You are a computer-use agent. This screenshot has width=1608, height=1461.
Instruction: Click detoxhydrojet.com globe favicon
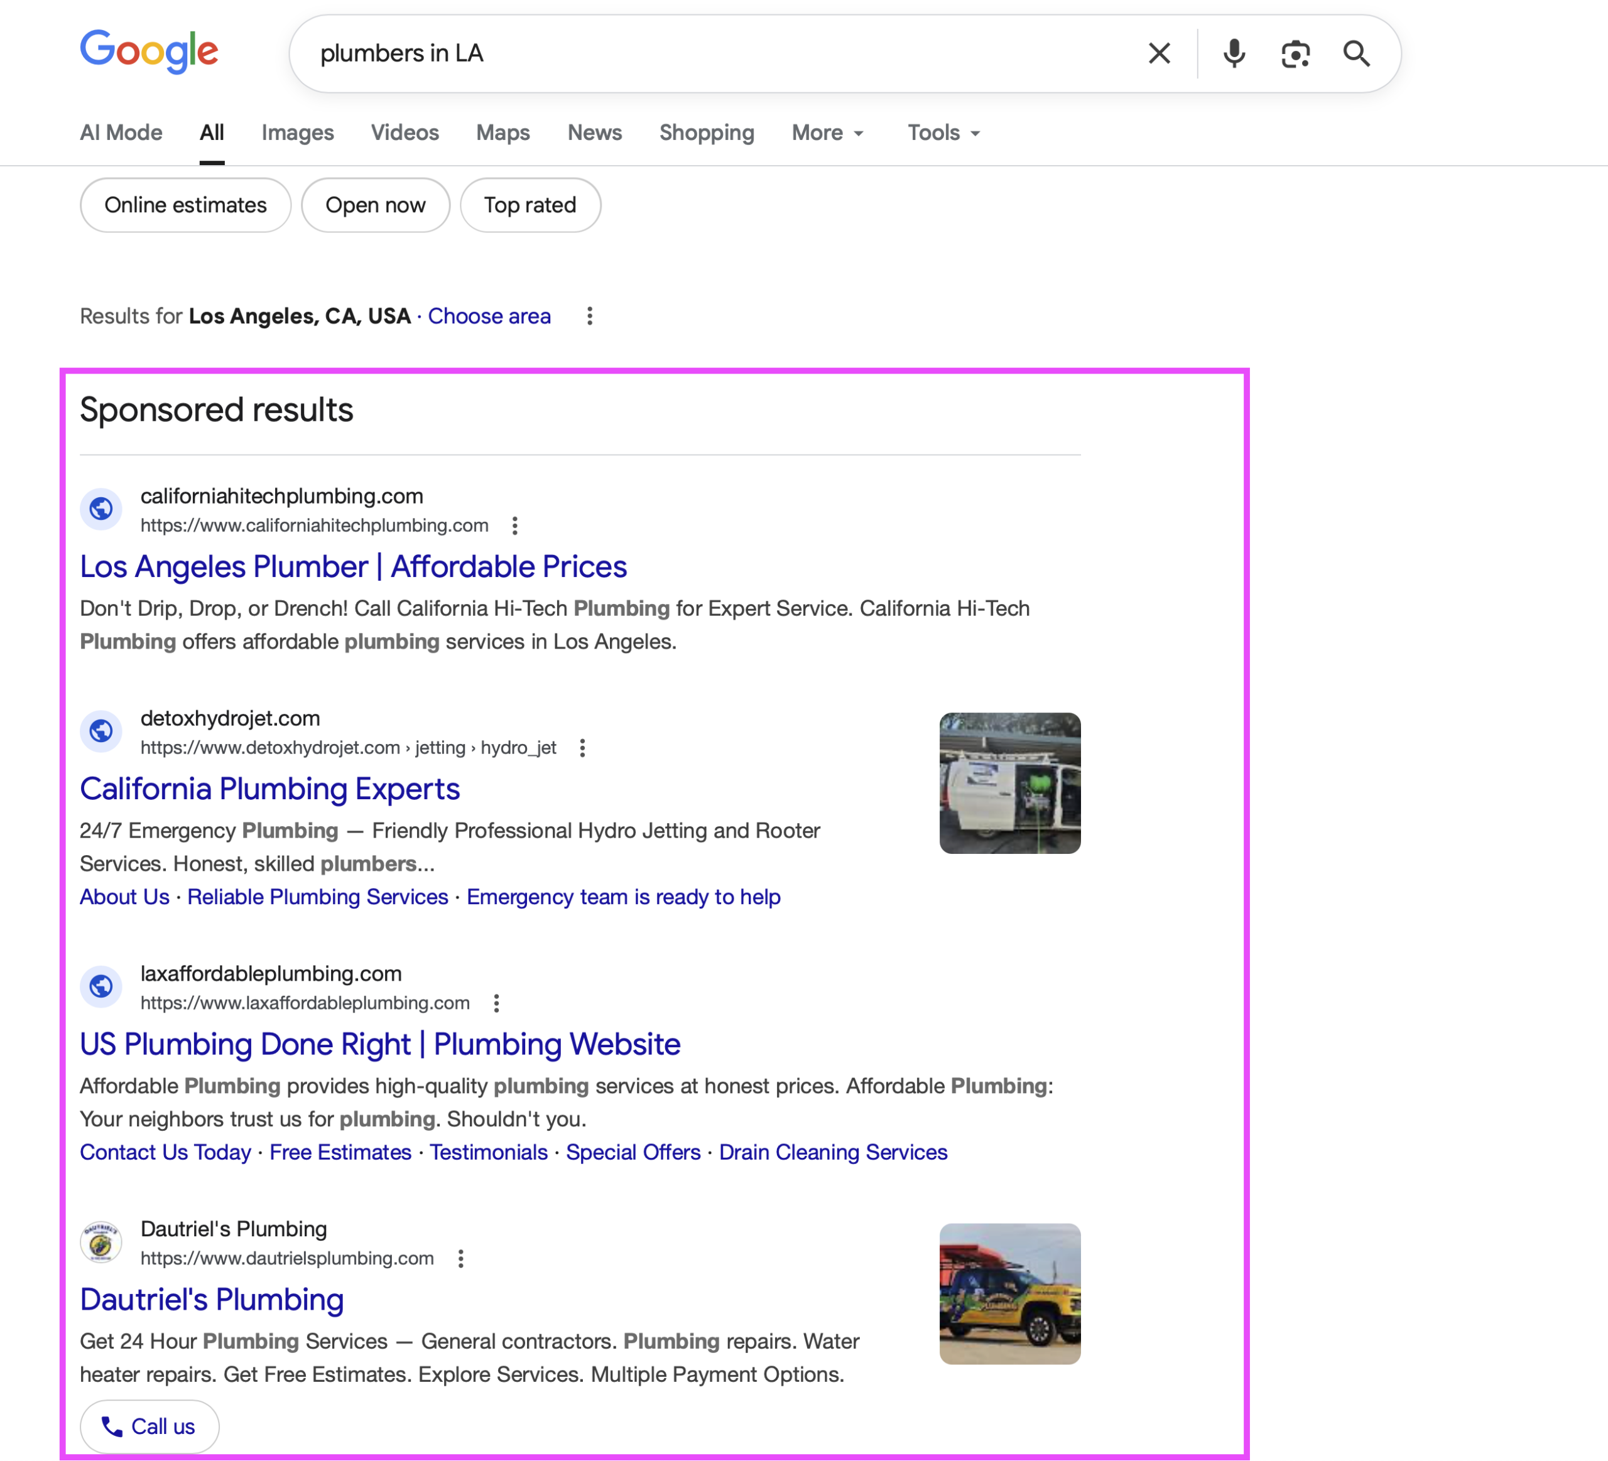(x=101, y=731)
